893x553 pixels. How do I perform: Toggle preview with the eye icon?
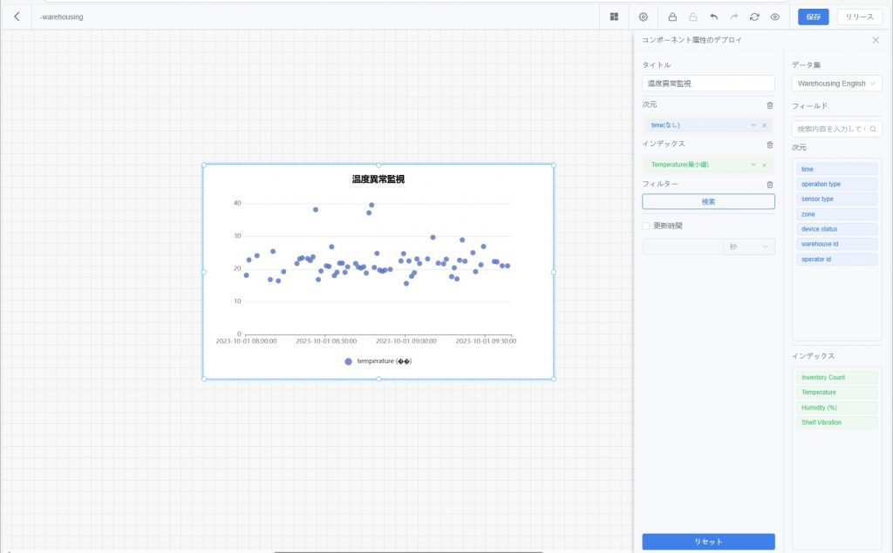click(x=774, y=17)
